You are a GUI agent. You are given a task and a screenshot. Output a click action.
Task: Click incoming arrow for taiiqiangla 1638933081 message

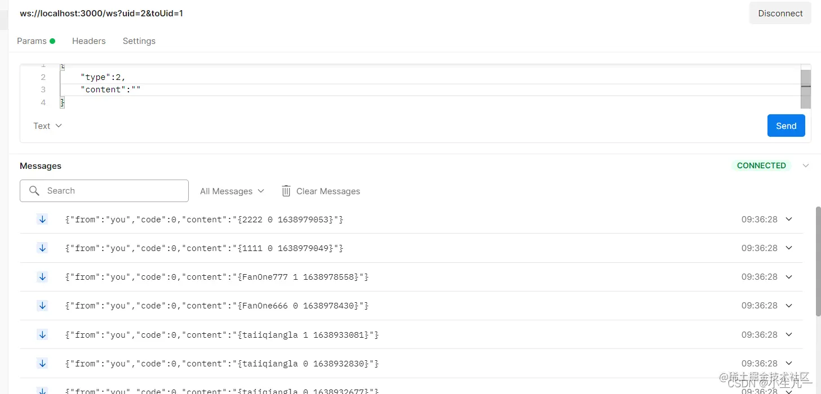point(42,335)
